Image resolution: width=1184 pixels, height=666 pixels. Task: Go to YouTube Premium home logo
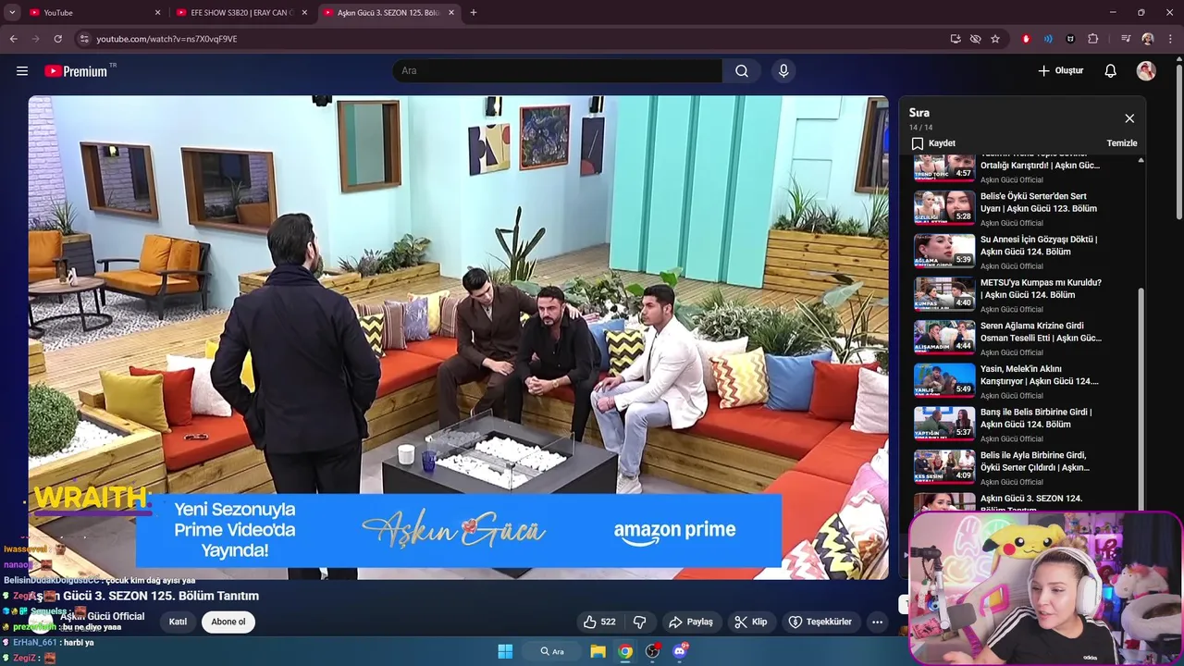[76, 71]
